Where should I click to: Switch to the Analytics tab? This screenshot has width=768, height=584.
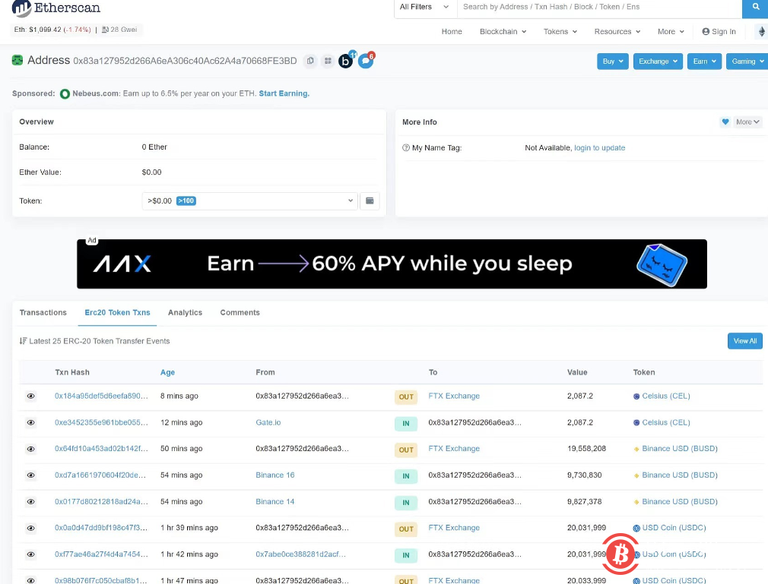pyautogui.click(x=185, y=312)
